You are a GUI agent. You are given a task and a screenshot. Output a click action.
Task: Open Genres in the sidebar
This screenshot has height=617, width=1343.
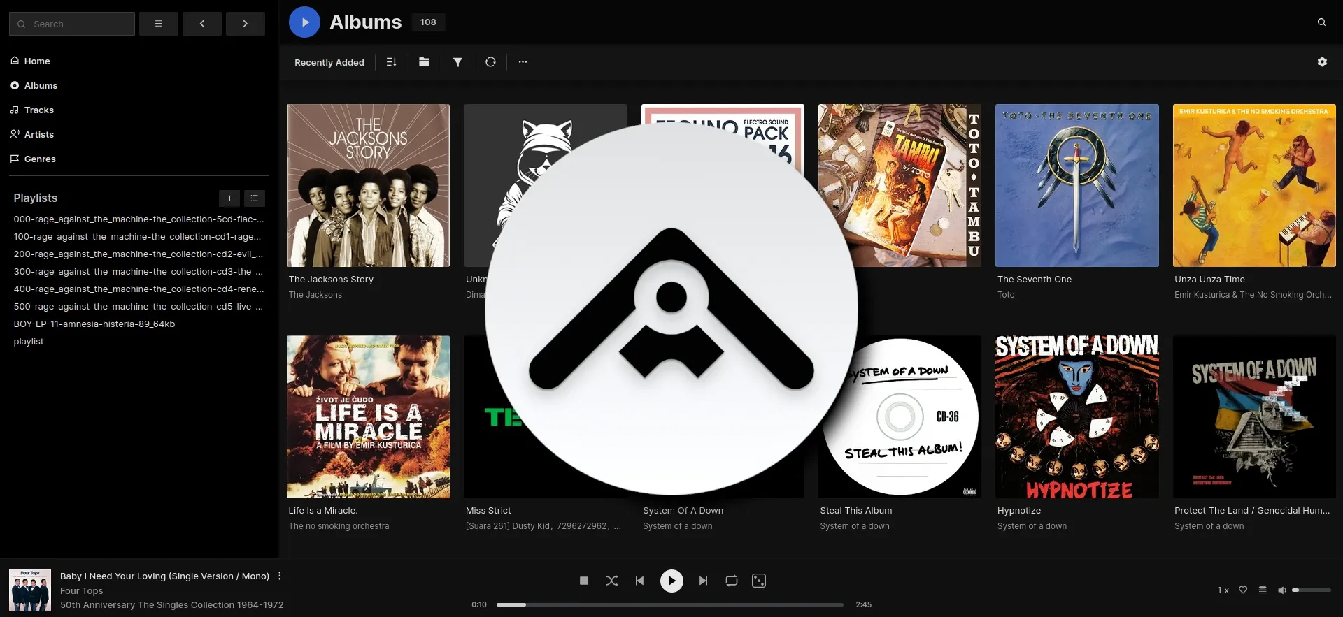pyautogui.click(x=40, y=159)
